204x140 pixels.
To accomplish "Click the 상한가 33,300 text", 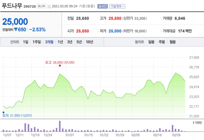I will [x=135, y=18].
